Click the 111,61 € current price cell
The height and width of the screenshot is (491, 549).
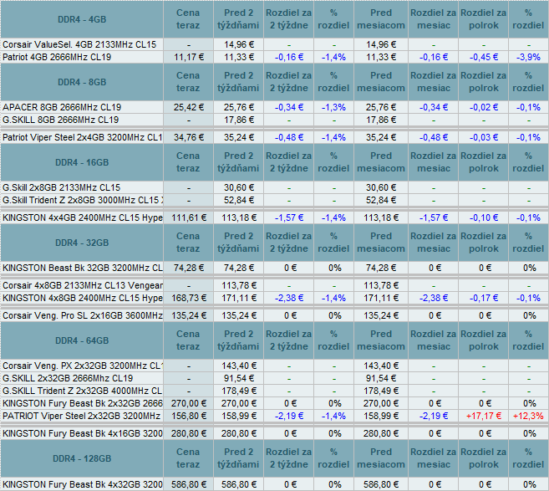[x=188, y=217]
